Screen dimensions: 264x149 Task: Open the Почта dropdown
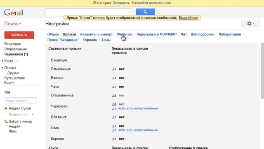[13, 24]
